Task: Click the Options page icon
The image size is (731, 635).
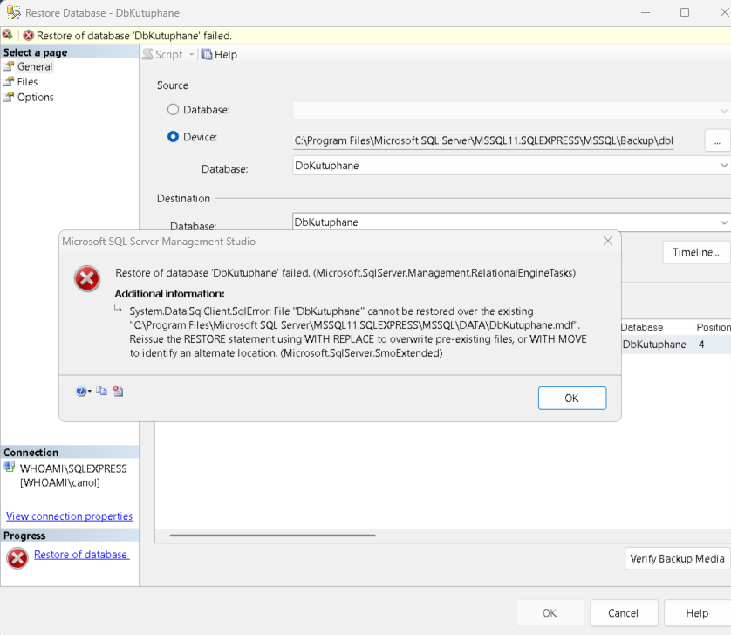Action: (9, 97)
